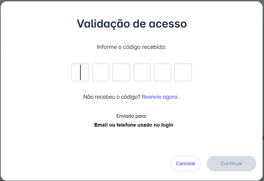Click the Enviado para: label
The image size is (264, 181).
132,116
